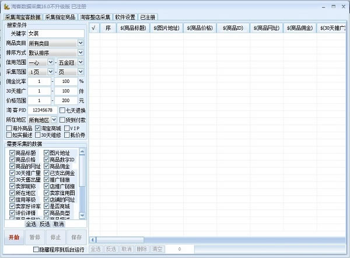
Task: Enable the 七天退换 checkbox
Action: coord(61,110)
